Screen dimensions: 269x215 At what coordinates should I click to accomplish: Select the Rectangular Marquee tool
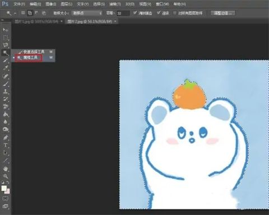click(6, 38)
